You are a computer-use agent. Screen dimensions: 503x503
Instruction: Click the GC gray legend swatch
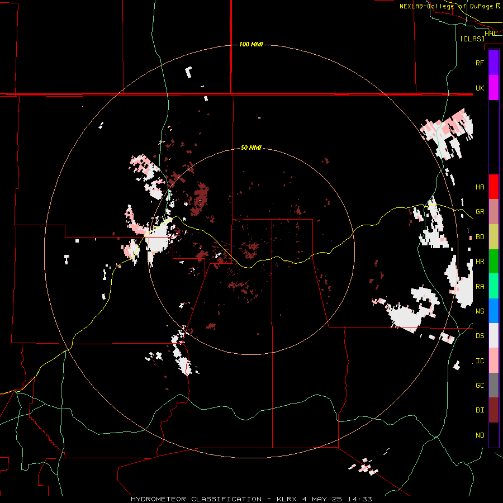493,385
